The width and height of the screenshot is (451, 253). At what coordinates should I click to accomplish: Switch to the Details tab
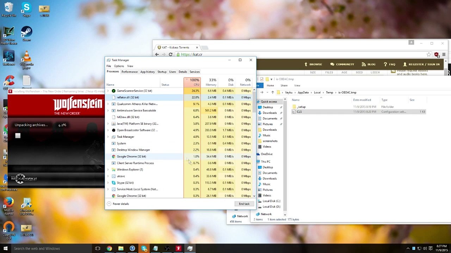183,72
